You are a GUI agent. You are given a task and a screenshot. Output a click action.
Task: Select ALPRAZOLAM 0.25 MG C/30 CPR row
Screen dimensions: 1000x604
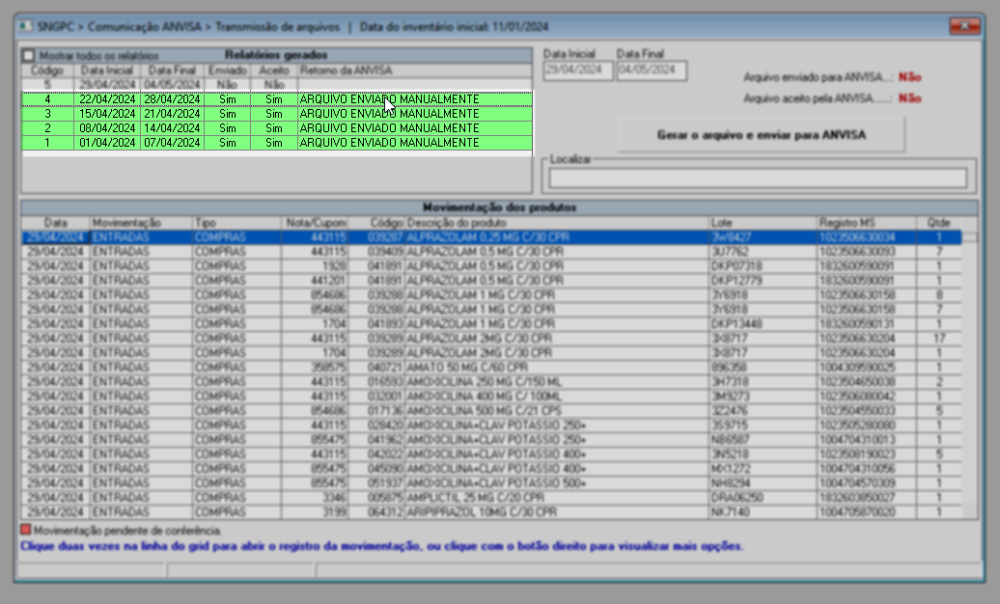click(491, 237)
